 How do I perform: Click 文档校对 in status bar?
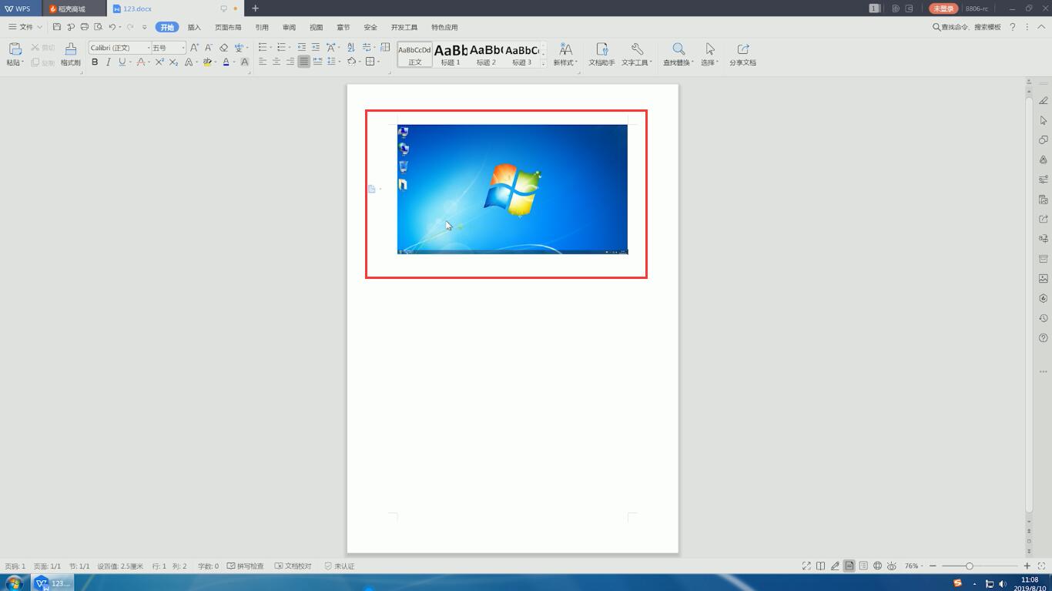[293, 566]
